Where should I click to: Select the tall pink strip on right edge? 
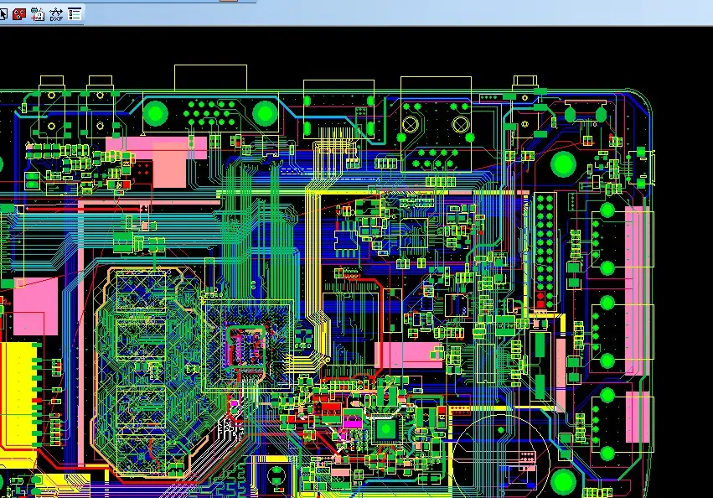639,237
